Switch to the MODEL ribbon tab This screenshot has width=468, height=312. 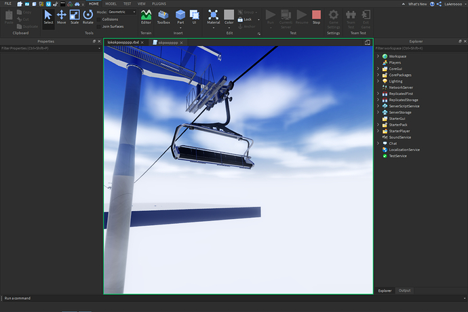click(x=111, y=4)
